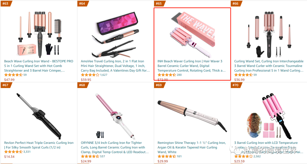
Task: Click the star rating with 3,331 reviews
Action: coord(13,152)
